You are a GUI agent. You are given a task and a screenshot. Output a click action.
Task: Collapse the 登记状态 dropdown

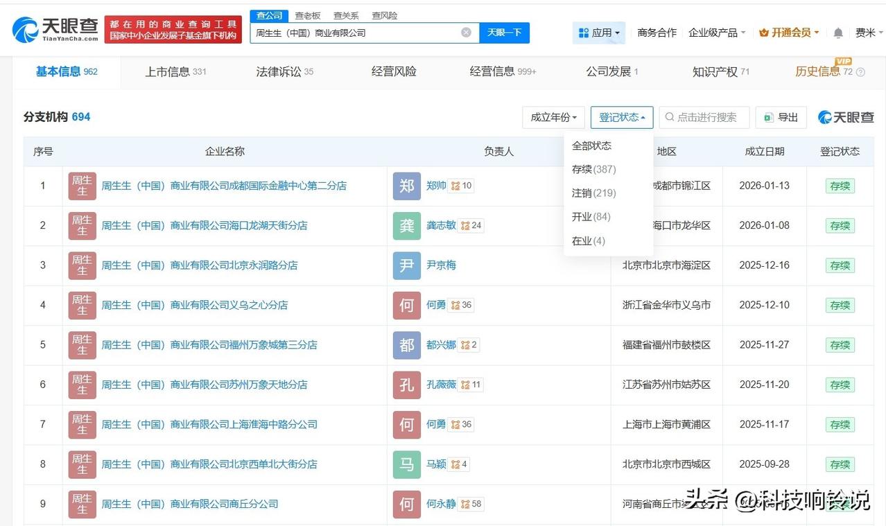(x=622, y=117)
